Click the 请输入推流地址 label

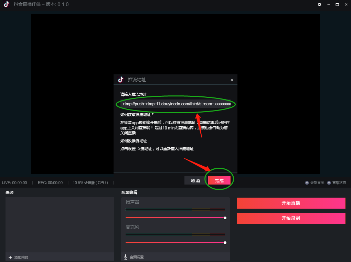[x=134, y=94]
